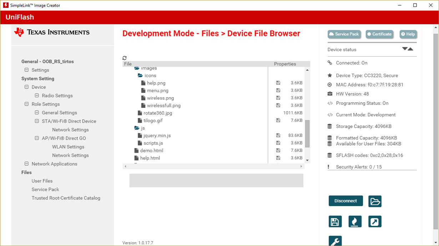Collapse the Role Settings node
This screenshot has width=439, height=246.
point(26,104)
